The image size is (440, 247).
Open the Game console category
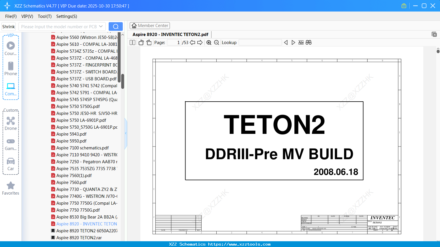pyautogui.click(x=11, y=144)
